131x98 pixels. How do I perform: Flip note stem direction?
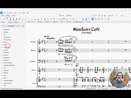89,19
